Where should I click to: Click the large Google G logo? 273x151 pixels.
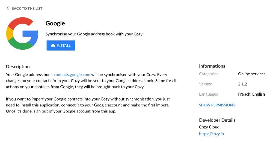(22, 33)
